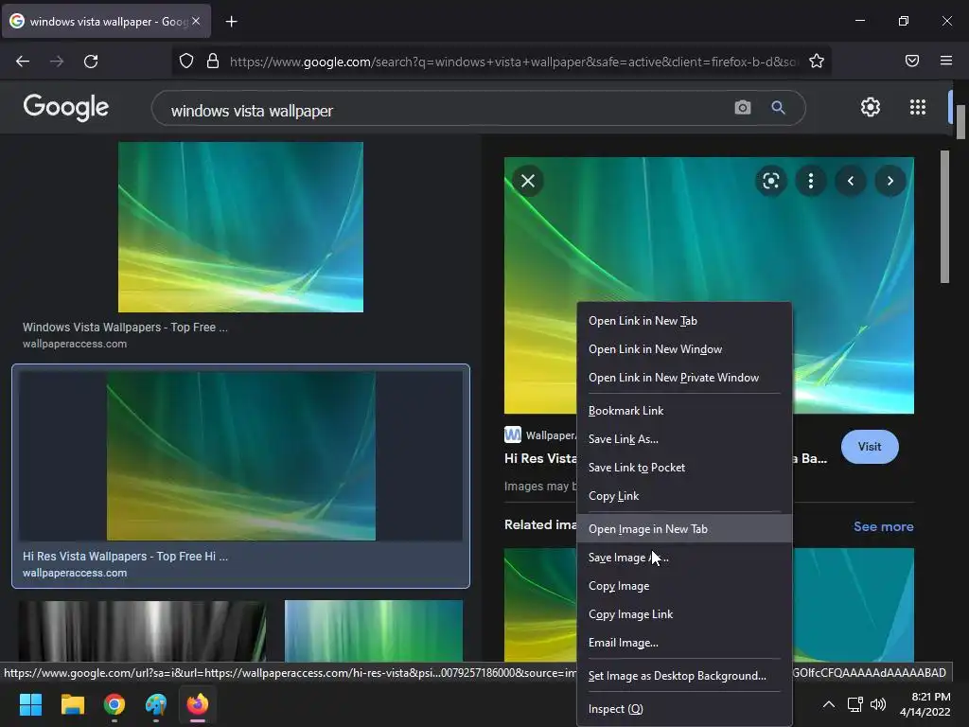The height and width of the screenshot is (727, 969).
Task: Open the Firefox hamburger menu
Action: pos(945,61)
